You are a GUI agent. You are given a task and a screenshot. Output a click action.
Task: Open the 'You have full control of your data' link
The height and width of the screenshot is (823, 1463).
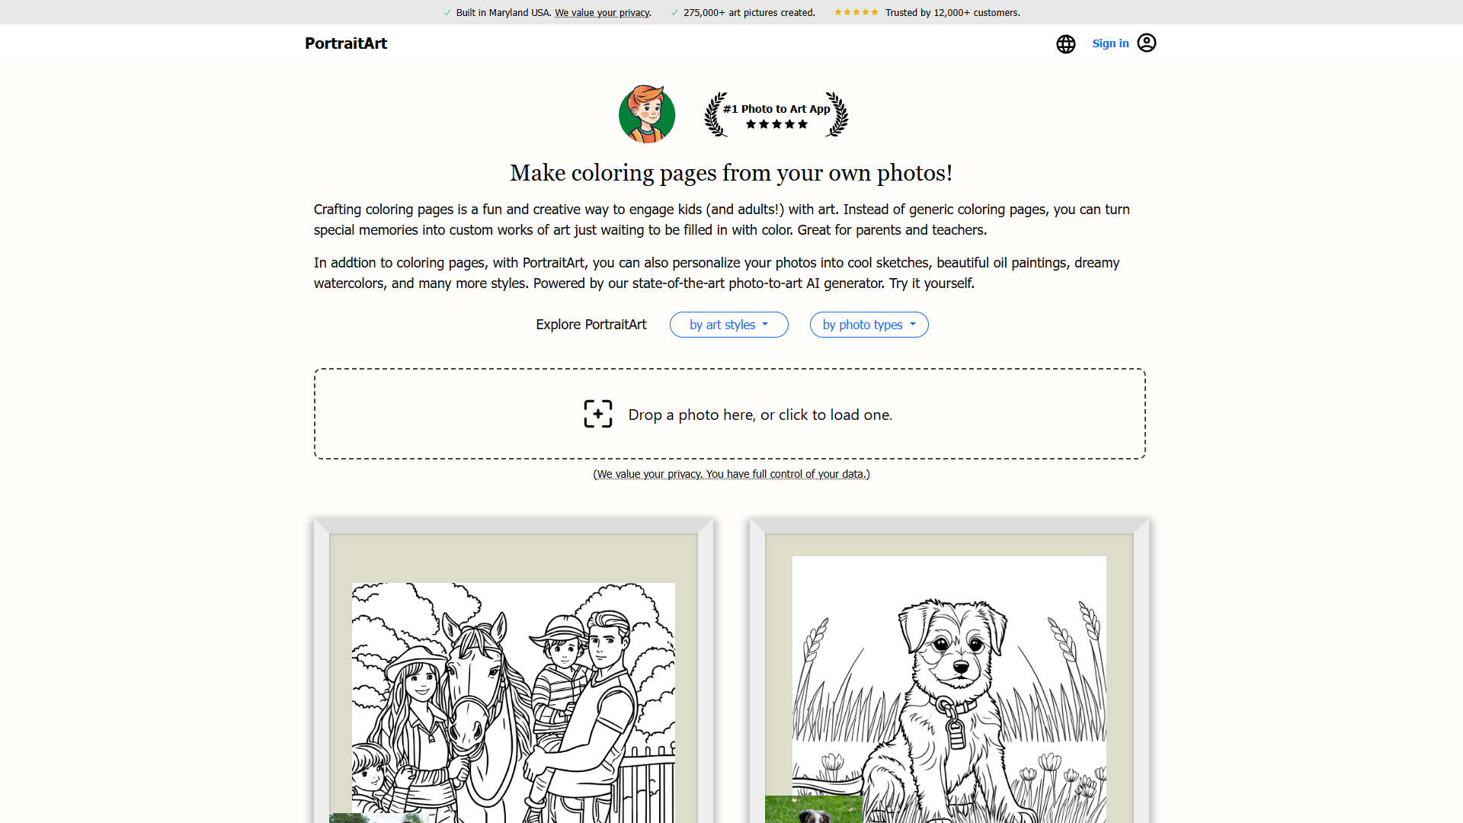click(x=786, y=474)
